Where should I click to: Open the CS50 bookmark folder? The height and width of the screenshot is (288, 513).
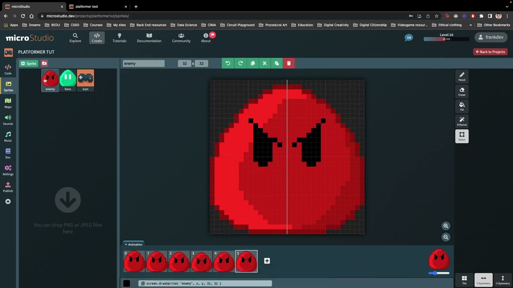pos(71,25)
